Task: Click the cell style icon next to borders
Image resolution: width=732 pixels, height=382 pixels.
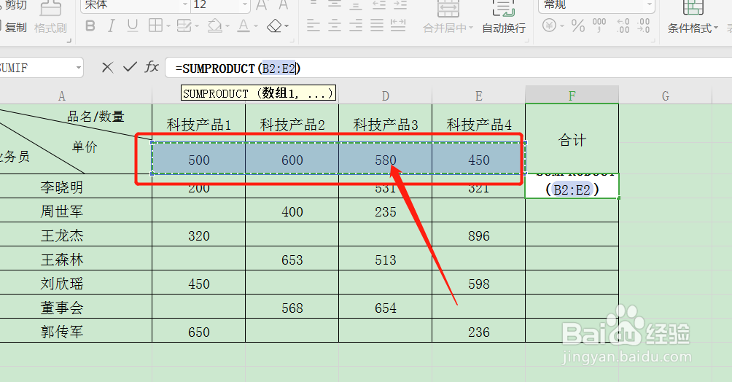Action: coord(184,26)
